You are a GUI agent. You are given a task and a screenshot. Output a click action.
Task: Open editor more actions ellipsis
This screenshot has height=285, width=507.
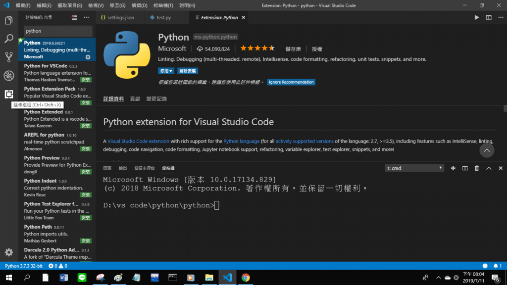tap(501, 17)
